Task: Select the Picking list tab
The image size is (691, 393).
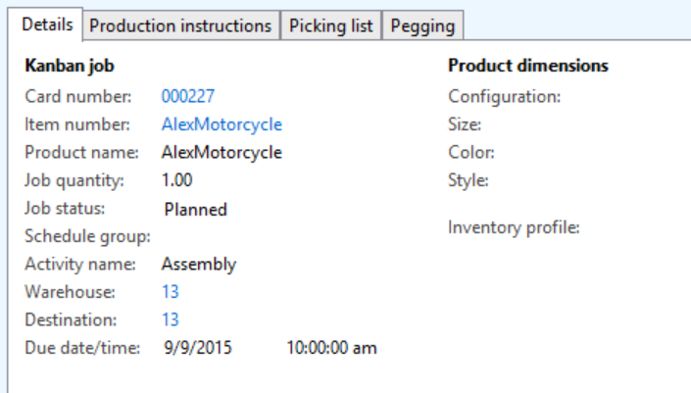Action: pyautogui.click(x=331, y=26)
